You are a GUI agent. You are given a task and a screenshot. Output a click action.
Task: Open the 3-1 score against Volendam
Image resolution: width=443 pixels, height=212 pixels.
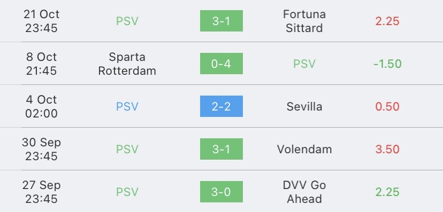(221, 149)
